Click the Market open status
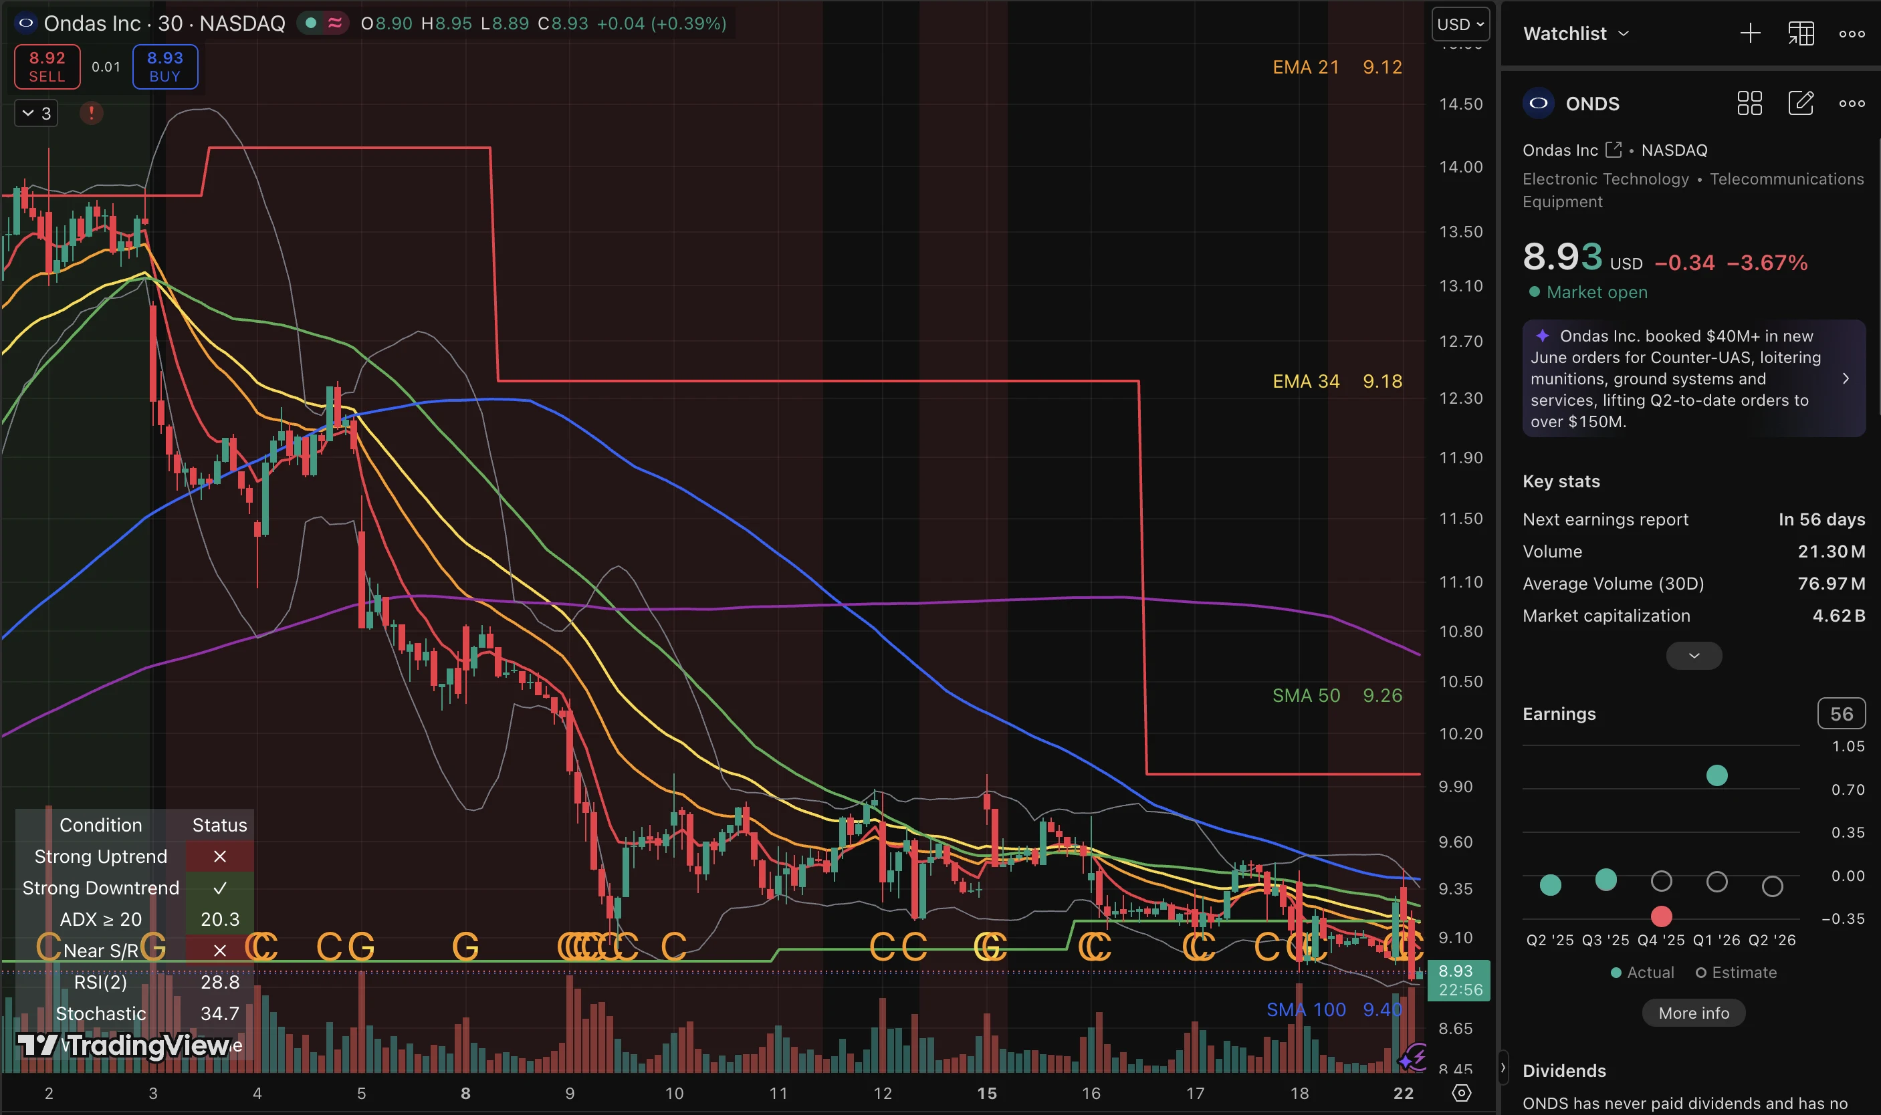 pyautogui.click(x=1588, y=291)
